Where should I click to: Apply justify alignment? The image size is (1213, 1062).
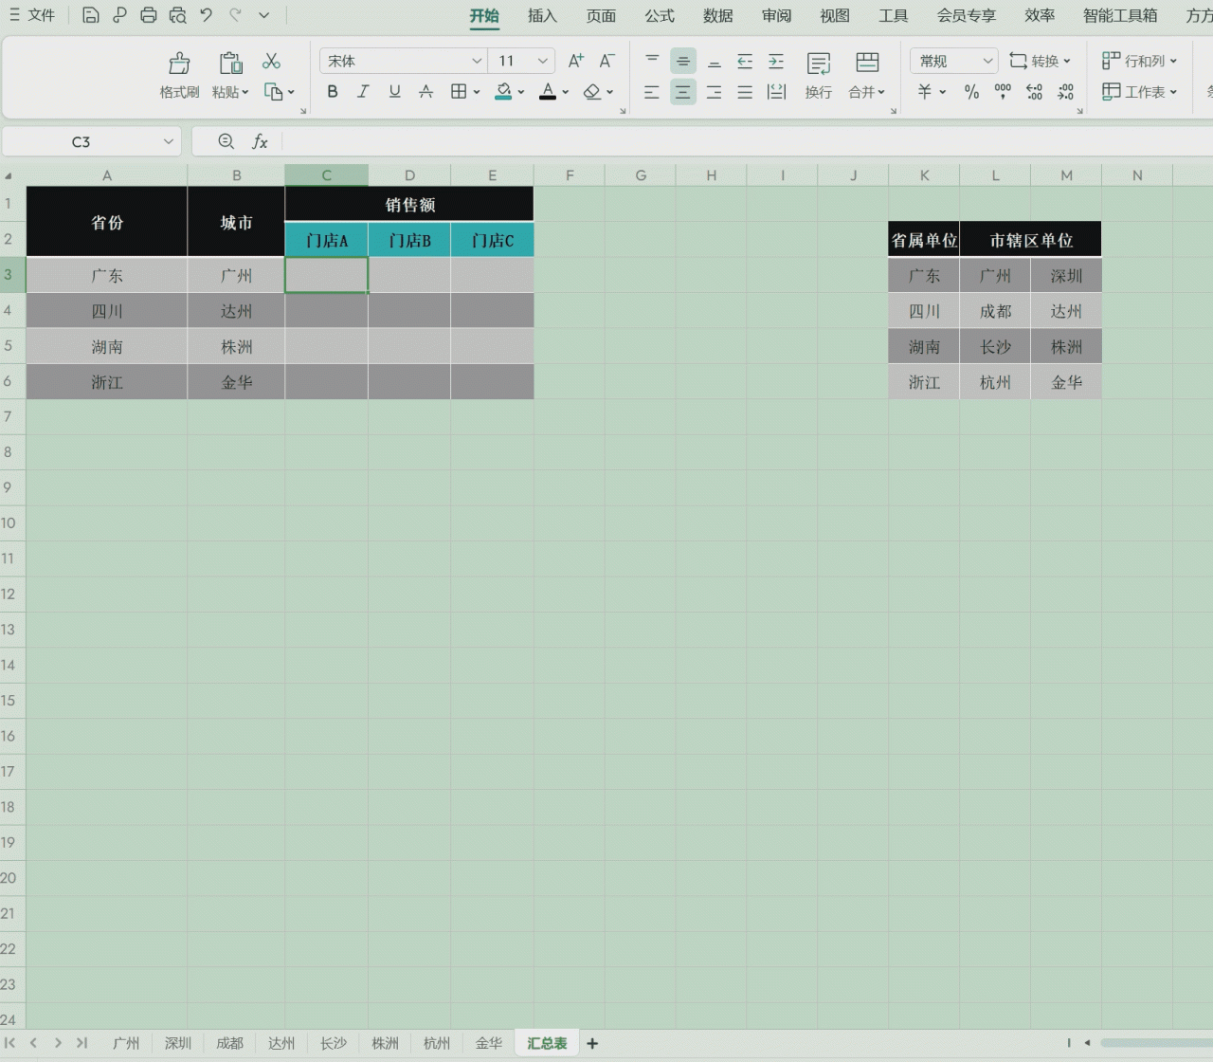coord(746,92)
